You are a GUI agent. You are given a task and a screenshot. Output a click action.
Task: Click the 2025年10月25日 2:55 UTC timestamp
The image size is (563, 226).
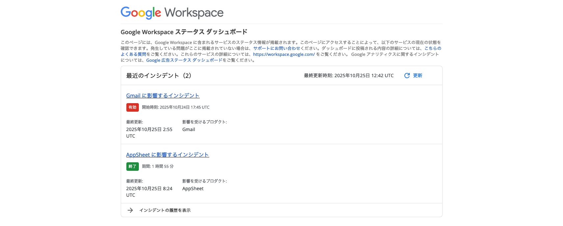pos(149,133)
